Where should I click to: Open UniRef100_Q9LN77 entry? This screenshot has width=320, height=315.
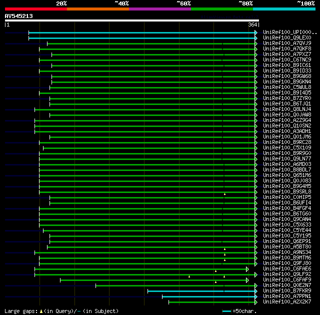[287, 158]
